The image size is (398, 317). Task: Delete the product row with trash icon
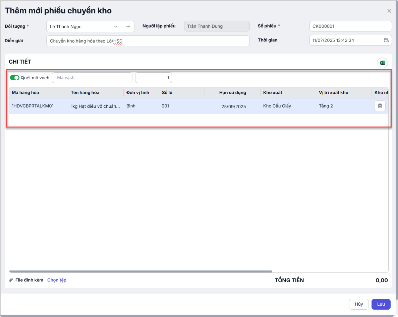click(380, 106)
